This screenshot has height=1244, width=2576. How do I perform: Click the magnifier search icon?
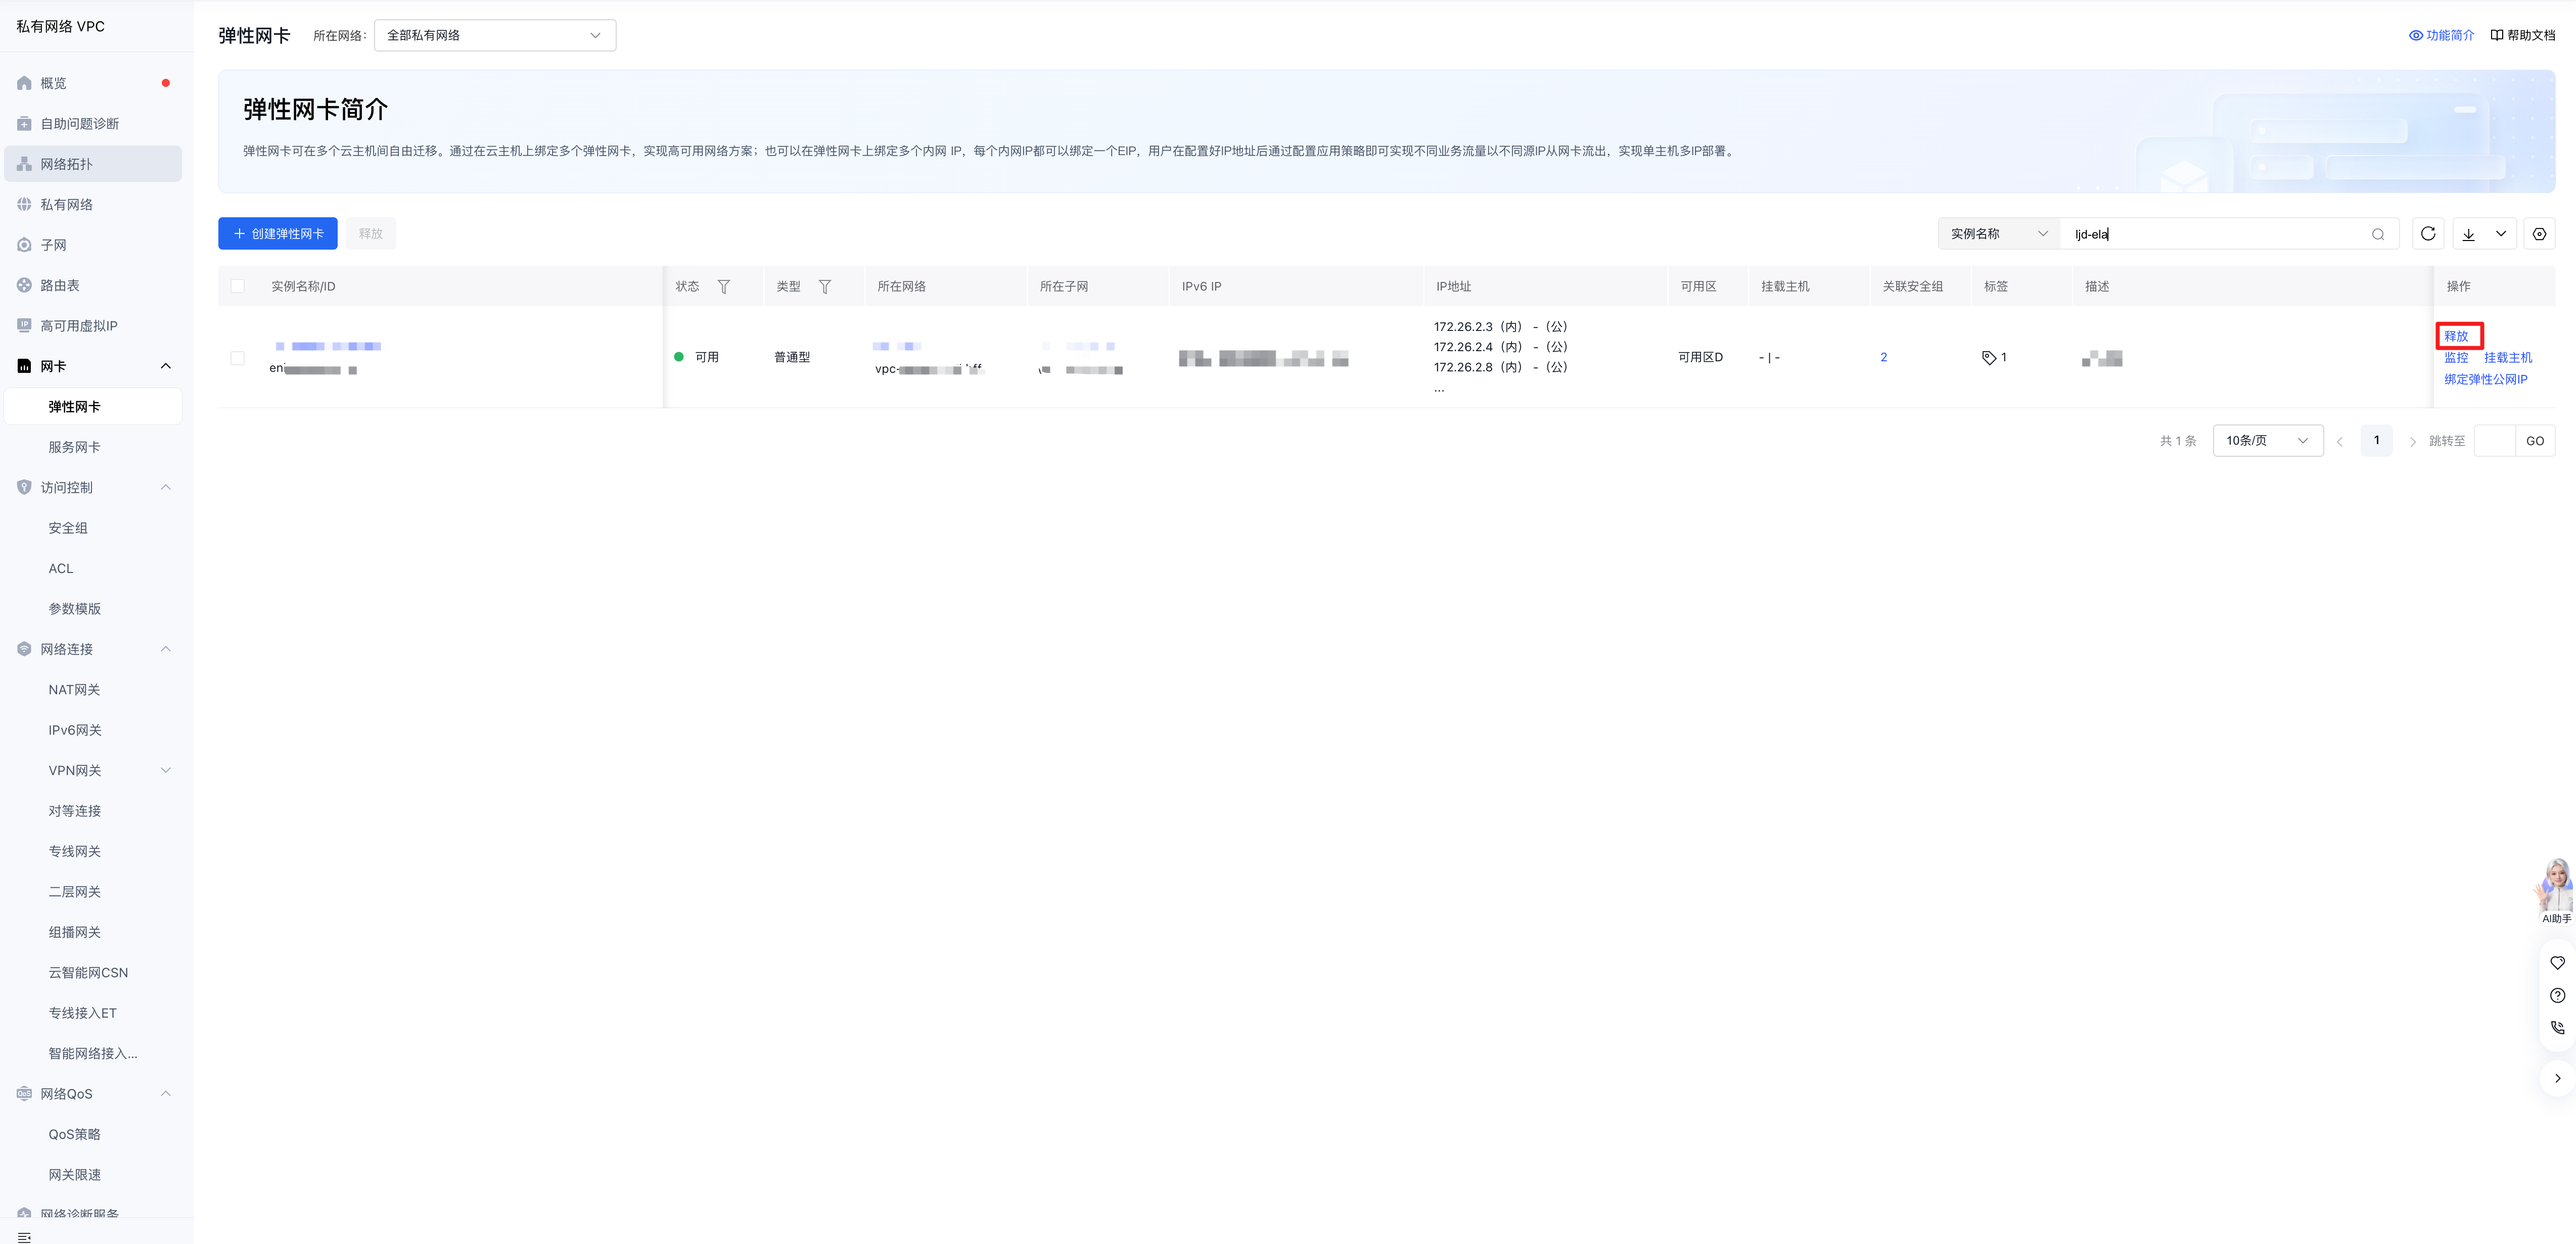click(x=2378, y=235)
